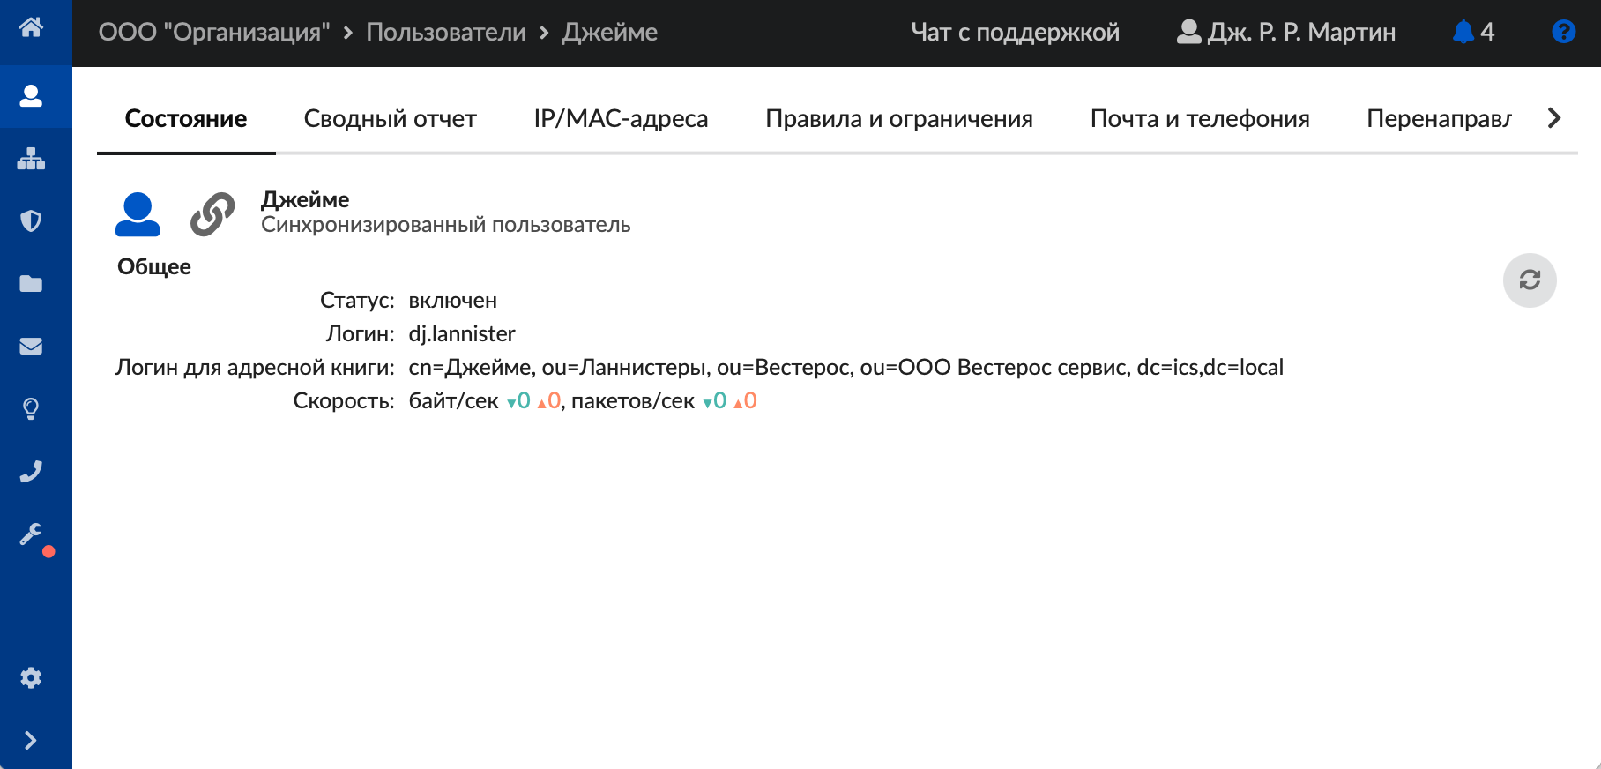Open the lightbulb sidebar section
Screen dimensions: 1601x769
(31, 408)
